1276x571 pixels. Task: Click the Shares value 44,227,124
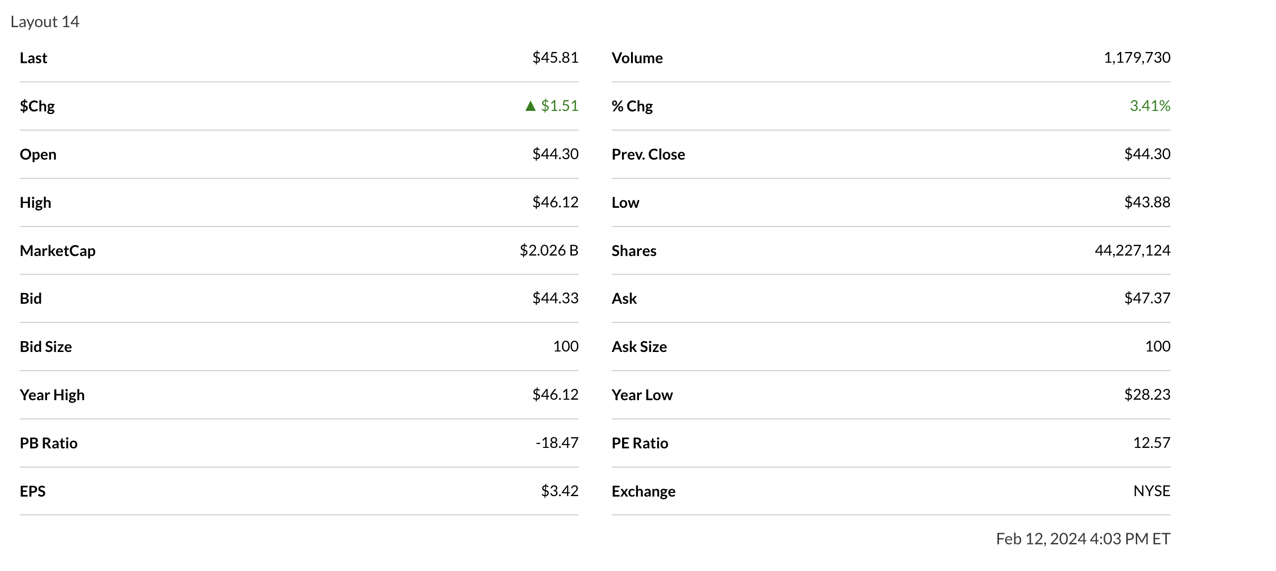click(x=1132, y=251)
